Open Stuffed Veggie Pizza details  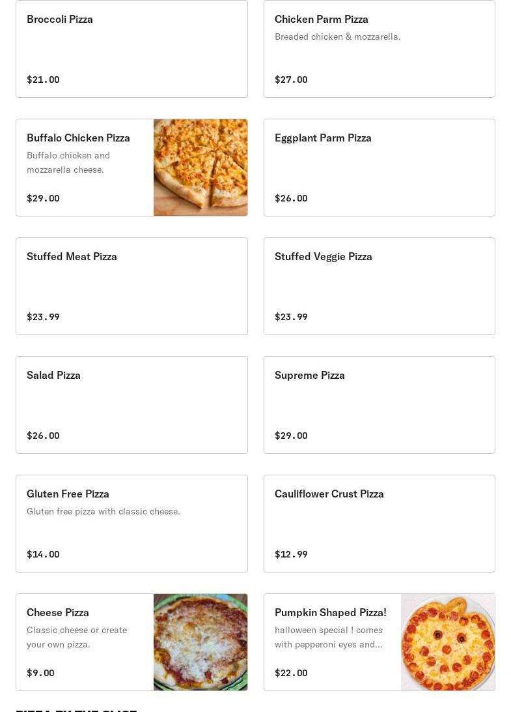point(323,256)
